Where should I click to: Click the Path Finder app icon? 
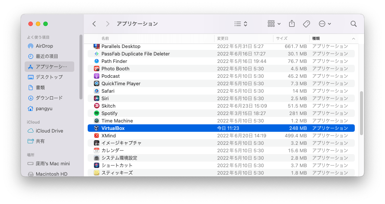(97, 61)
